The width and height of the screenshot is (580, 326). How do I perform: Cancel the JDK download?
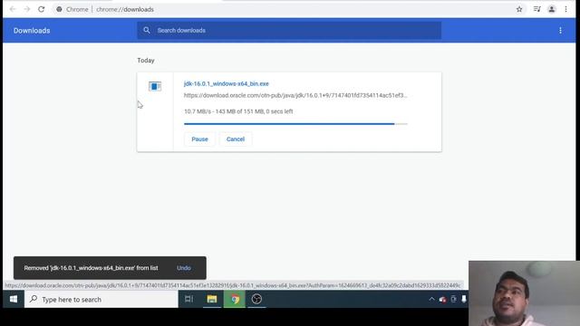[x=236, y=139]
